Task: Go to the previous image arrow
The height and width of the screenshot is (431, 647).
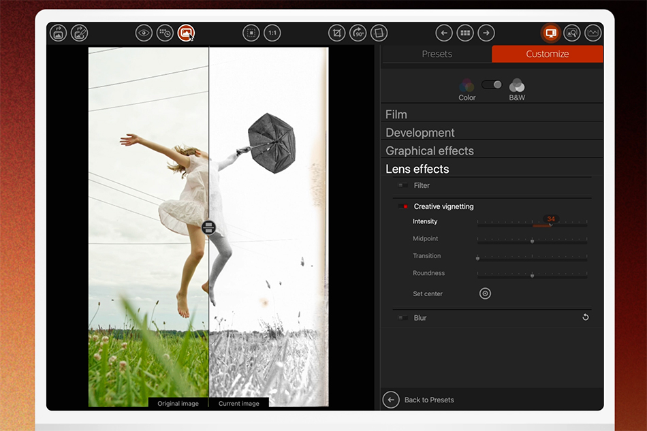Action: tap(444, 33)
